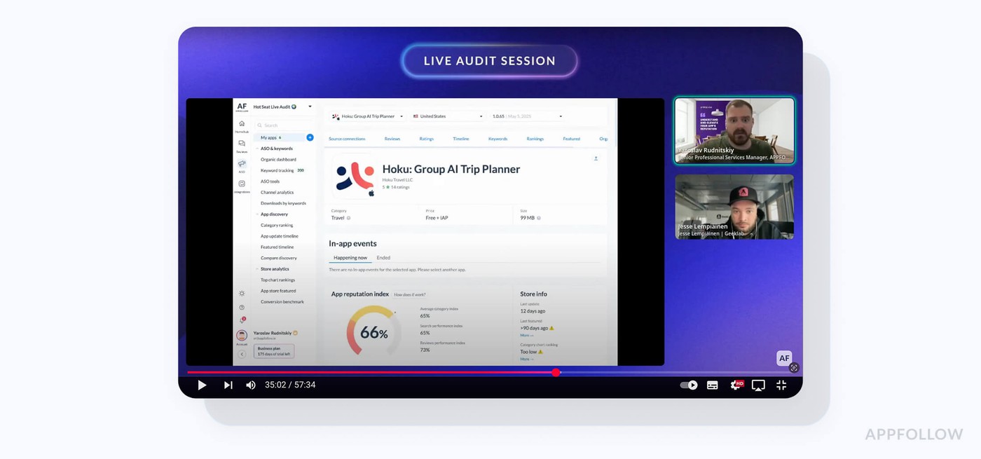The image size is (981, 459).
Task: Click the AF AppFollow logo
Action: [242, 107]
